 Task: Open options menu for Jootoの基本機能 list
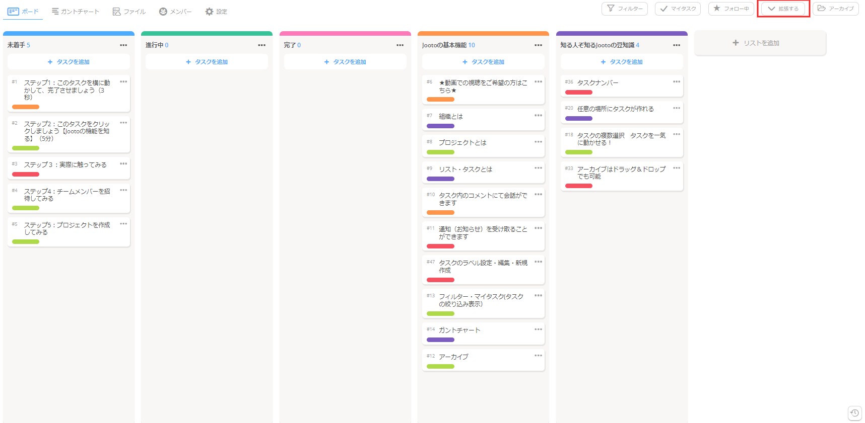pyautogui.click(x=538, y=45)
